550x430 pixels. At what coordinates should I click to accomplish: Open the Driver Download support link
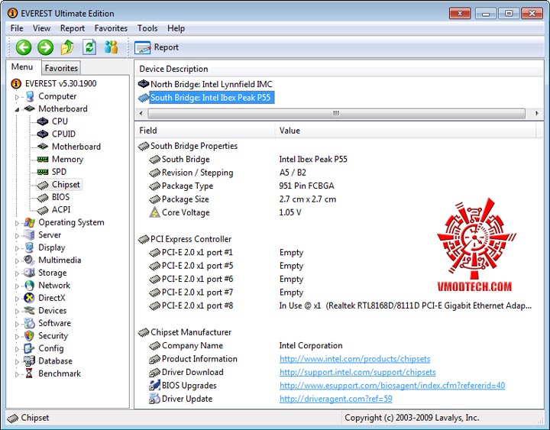pyautogui.click(x=357, y=372)
